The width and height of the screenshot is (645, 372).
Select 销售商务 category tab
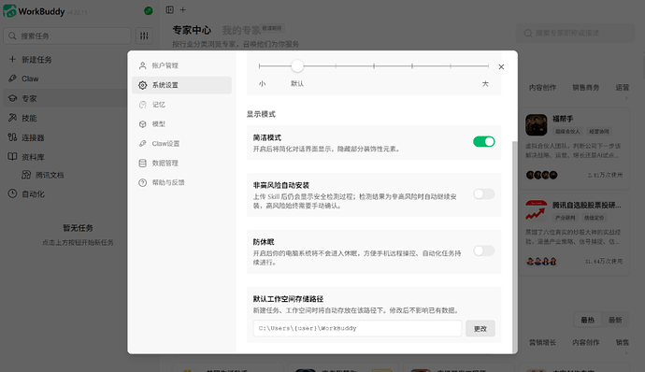pyautogui.click(x=586, y=88)
